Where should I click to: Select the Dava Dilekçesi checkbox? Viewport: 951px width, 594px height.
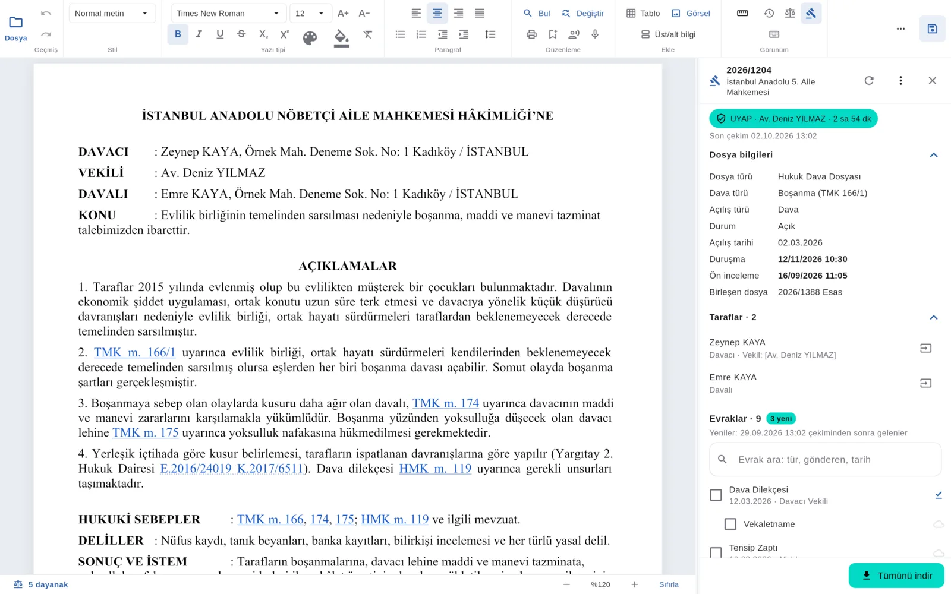pyautogui.click(x=716, y=495)
